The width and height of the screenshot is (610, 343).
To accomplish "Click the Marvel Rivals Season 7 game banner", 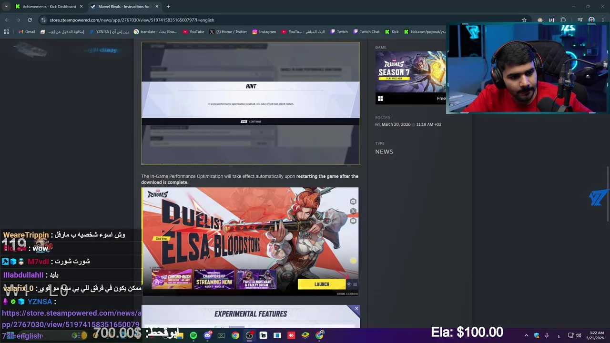I will click(x=411, y=72).
